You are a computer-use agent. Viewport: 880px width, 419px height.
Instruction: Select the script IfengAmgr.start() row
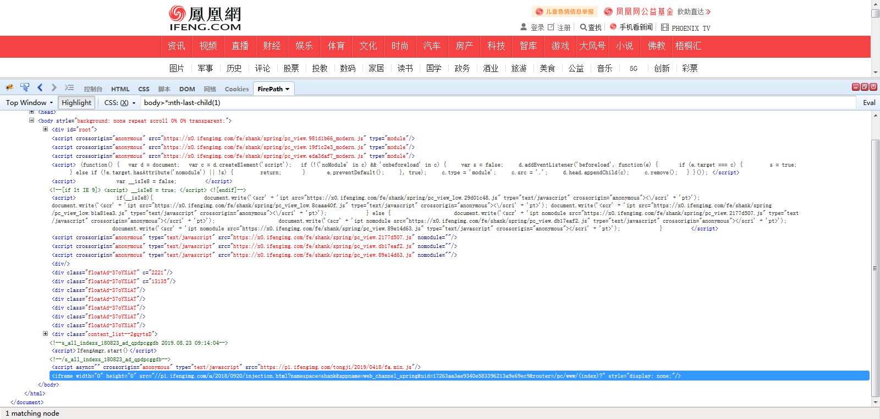104,350
